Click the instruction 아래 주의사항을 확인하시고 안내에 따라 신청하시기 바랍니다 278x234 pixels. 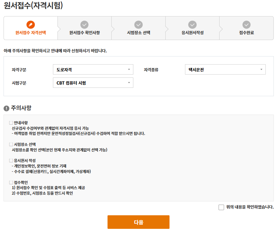55,51
